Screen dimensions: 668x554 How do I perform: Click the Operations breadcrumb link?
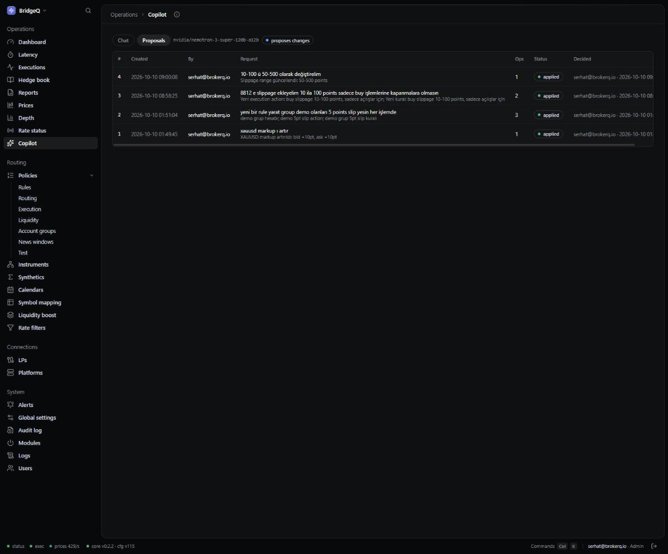[124, 14]
